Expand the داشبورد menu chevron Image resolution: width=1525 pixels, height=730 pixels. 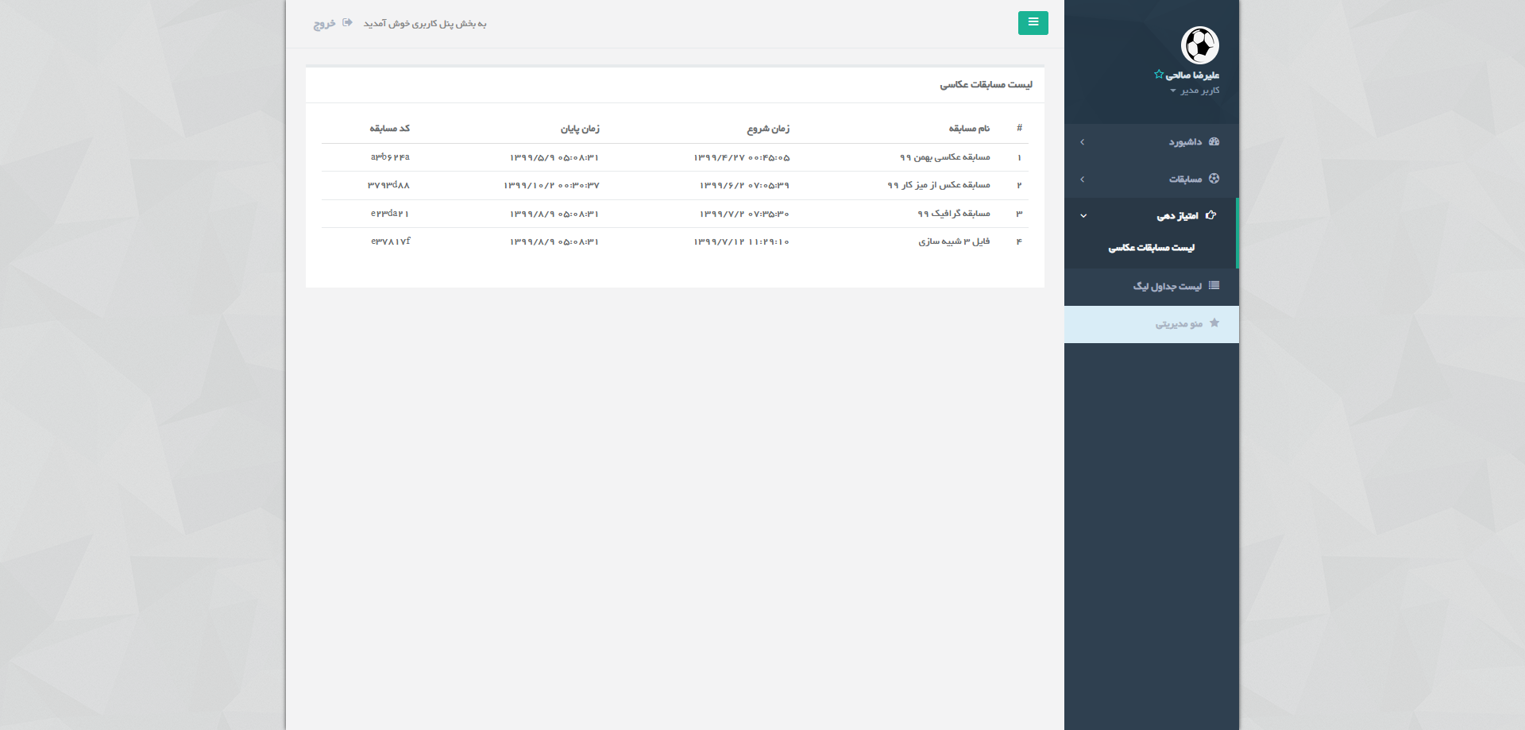click(1082, 142)
